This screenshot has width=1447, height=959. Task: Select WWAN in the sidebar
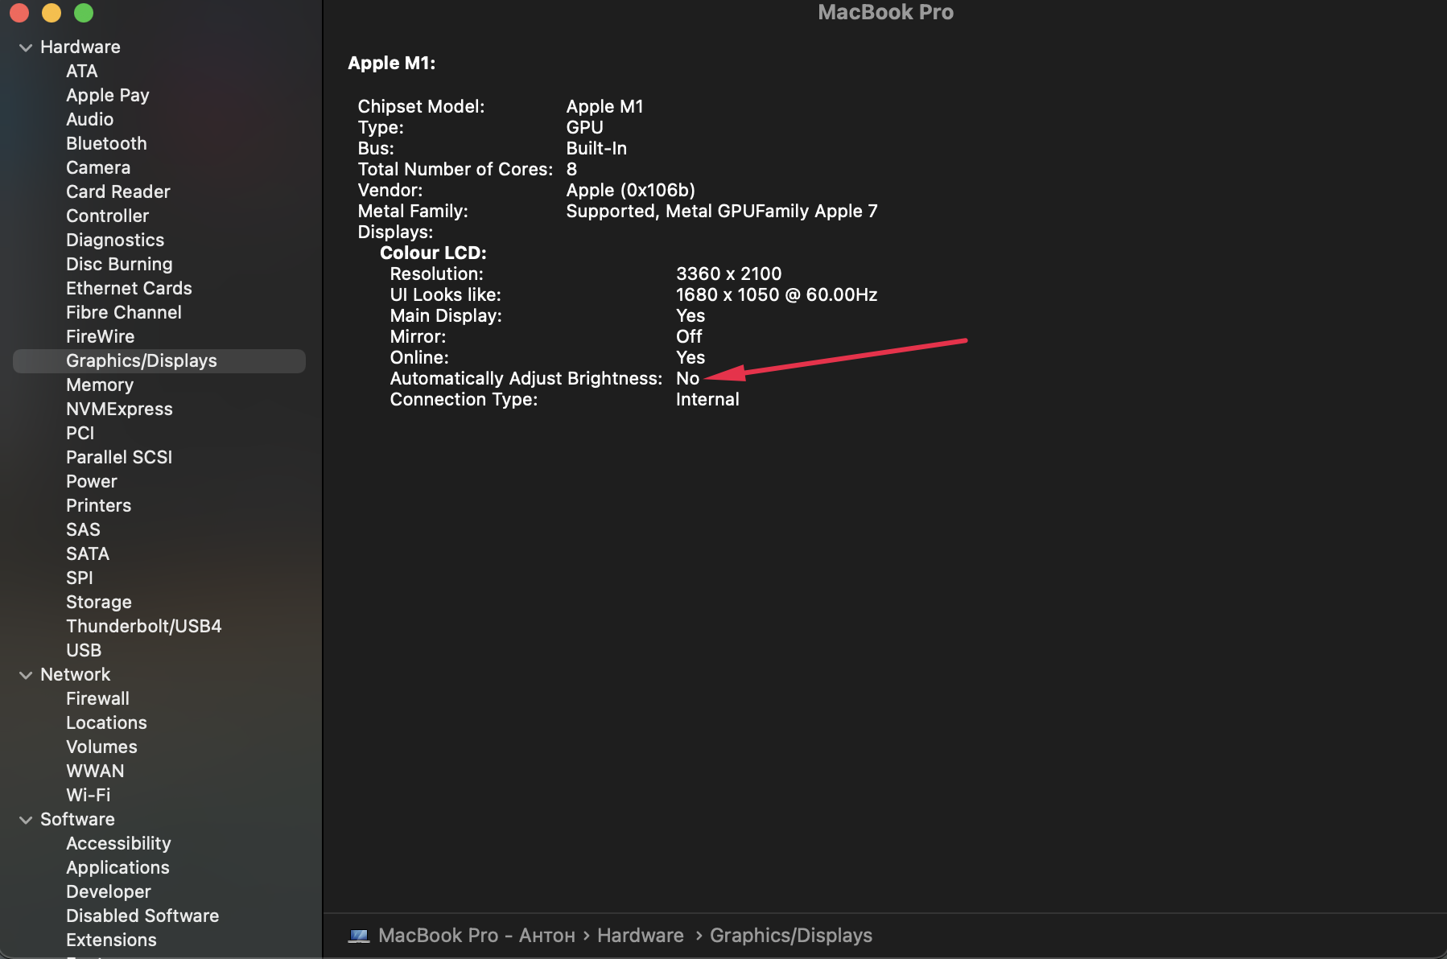click(95, 771)
